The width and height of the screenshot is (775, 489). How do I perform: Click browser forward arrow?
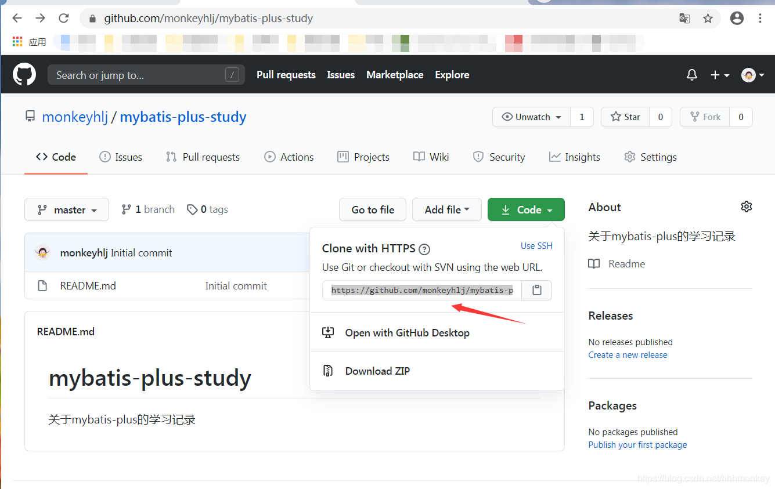[x=40, y=18]
